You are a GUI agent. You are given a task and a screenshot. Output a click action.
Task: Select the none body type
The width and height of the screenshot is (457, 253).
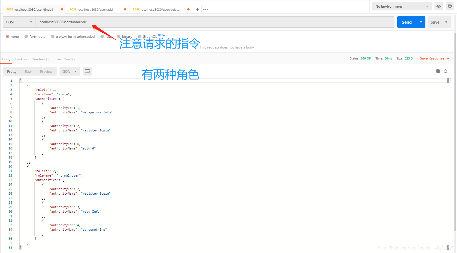8,36
